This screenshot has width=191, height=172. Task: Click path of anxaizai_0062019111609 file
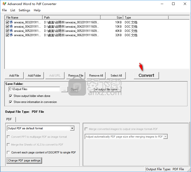coord(71,35)
